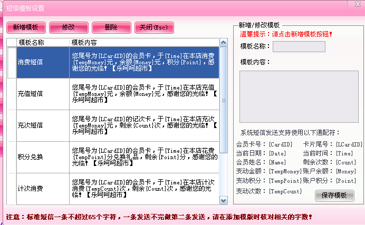Image resolution: width=365 pixels, height=225 pixels.
Task: Click the {Date} wildcard text
Action: [x=277, y=153]
